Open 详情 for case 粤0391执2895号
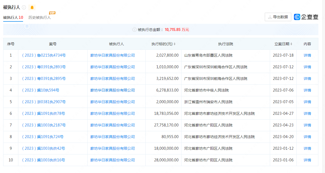This screenshot has height=173, width=325. pyautogui.click(x=307, y=79)
